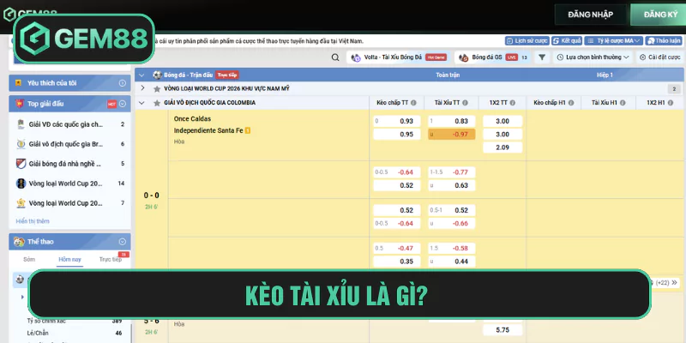Open Lựa chọn bình thường dropdown

[593, 57]
